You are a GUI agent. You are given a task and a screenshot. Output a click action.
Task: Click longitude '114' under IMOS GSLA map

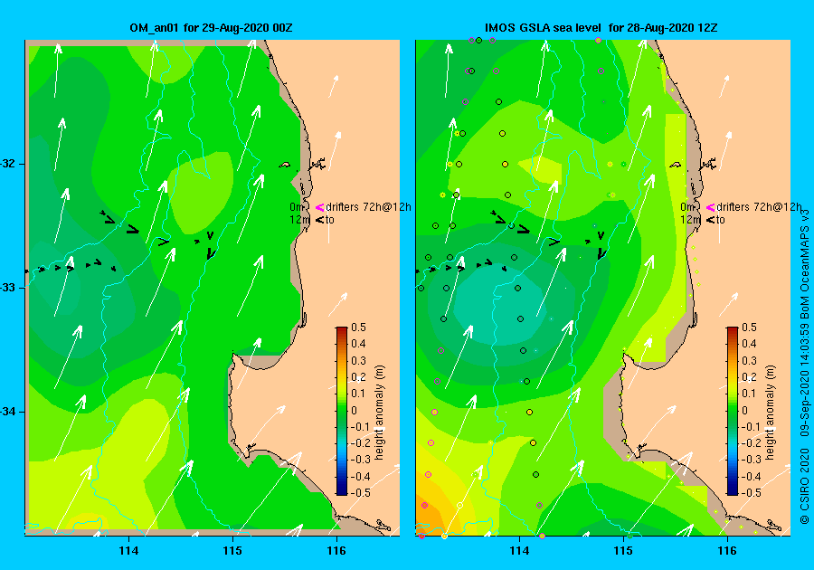520,551
